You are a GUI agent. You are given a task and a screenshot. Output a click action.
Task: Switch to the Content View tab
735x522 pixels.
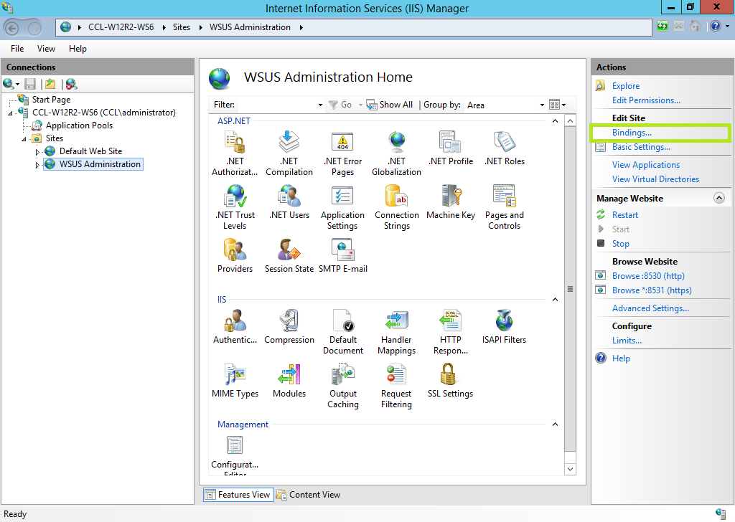[x=309, y=495]
